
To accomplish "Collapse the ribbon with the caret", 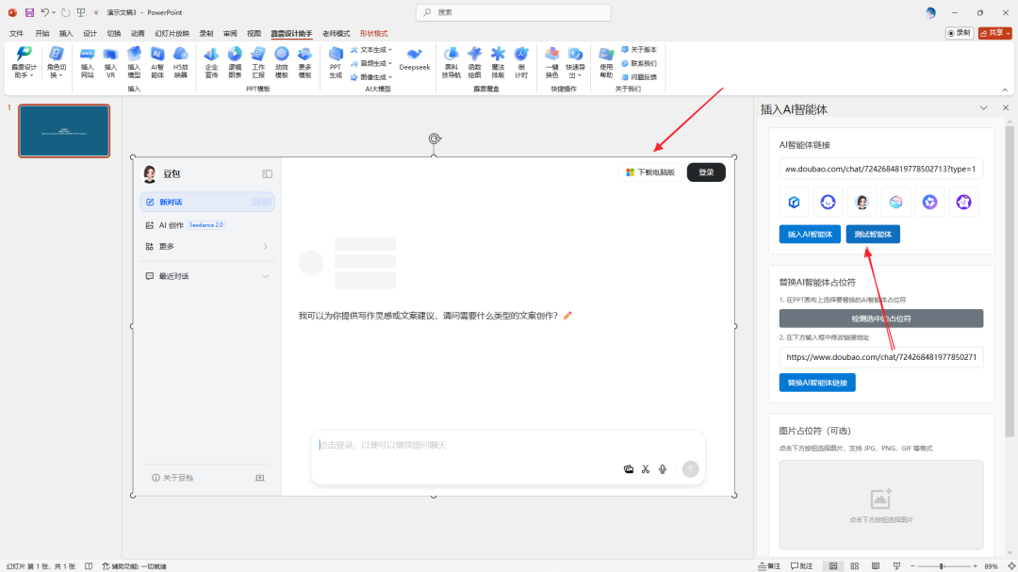I will tap(1005, 90).
